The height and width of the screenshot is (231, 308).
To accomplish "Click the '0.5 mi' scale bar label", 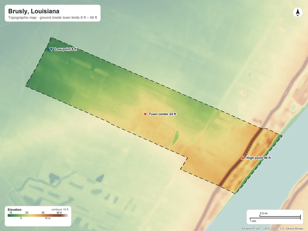I will coord(264,213).
